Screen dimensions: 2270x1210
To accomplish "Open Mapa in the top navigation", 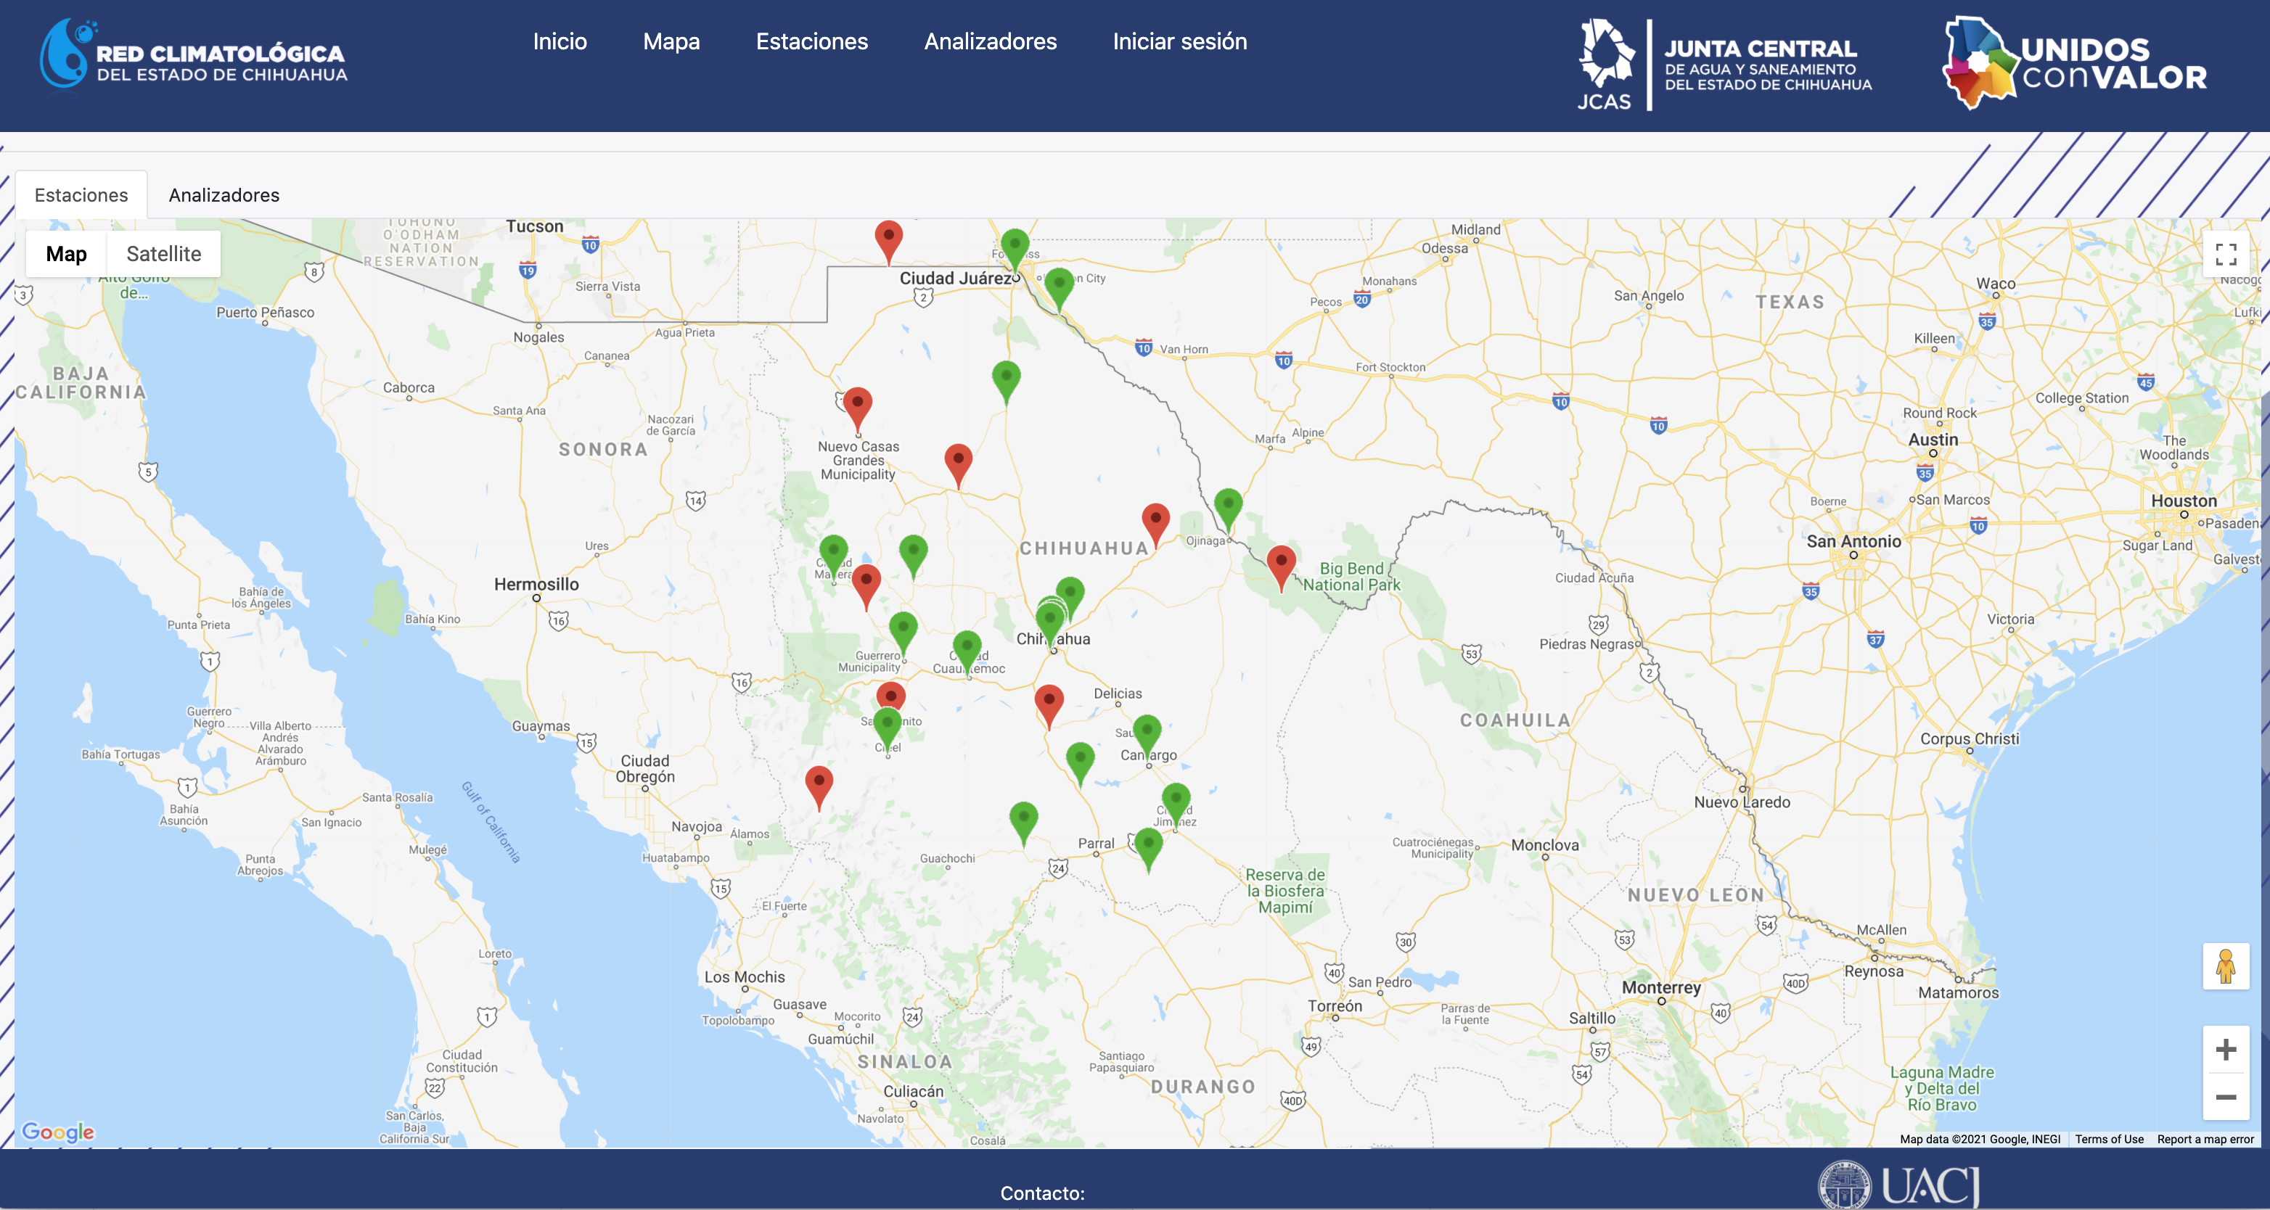I will (671, 41).
